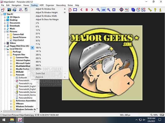The width and height of the screenshot is (165, 123).
Task: Open the Edit menu
Action: (8, 5)
